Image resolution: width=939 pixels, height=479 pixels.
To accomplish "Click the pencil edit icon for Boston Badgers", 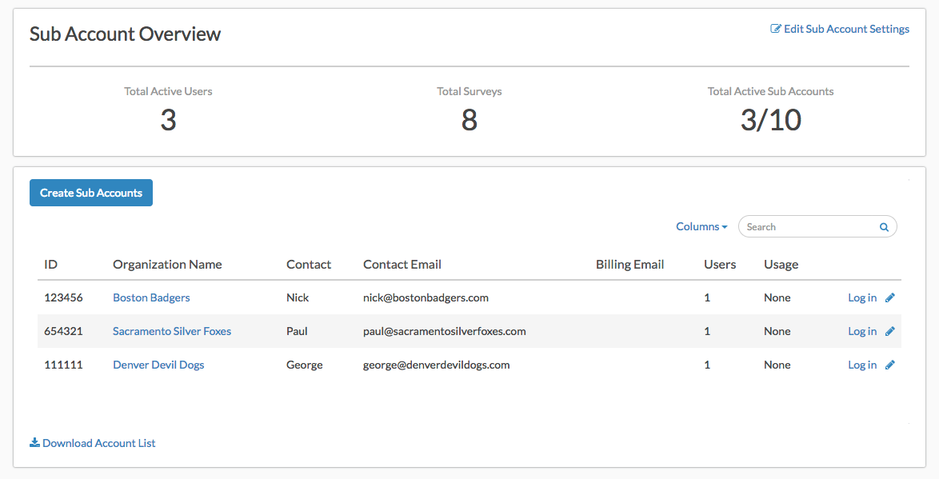I will tap(889, 297).
